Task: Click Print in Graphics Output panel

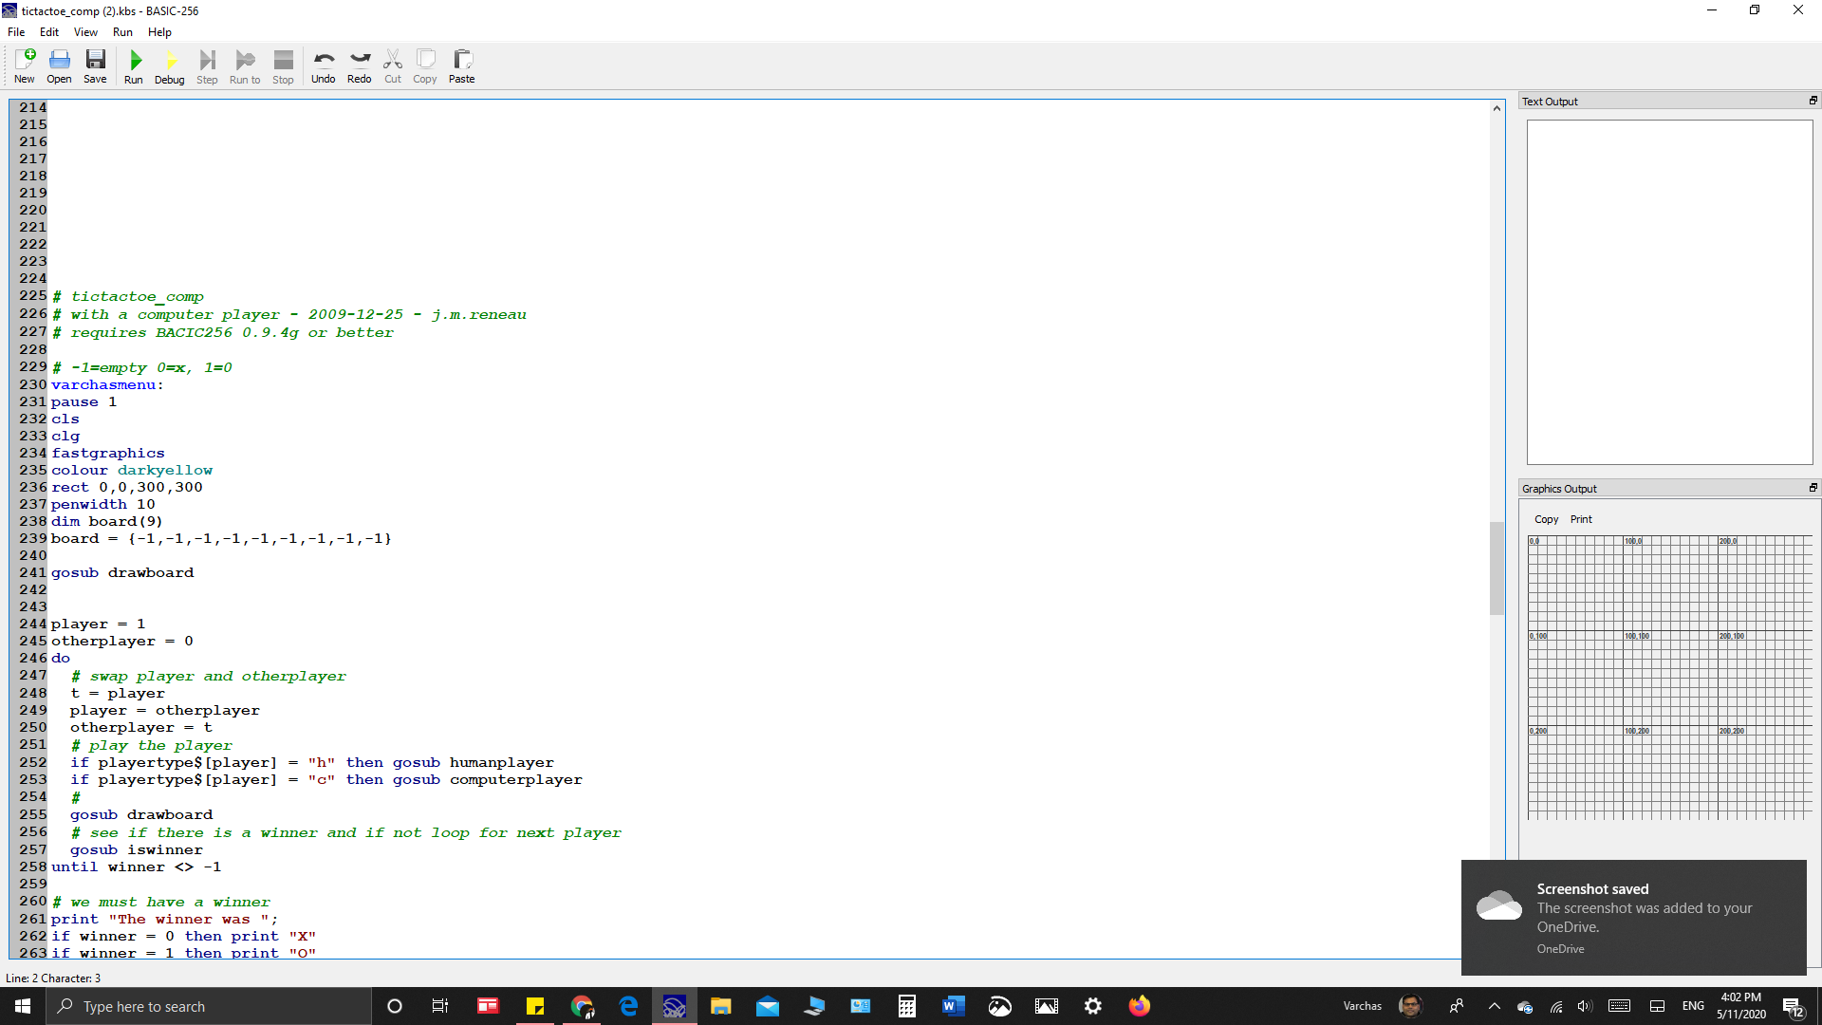Action: 1581,519
